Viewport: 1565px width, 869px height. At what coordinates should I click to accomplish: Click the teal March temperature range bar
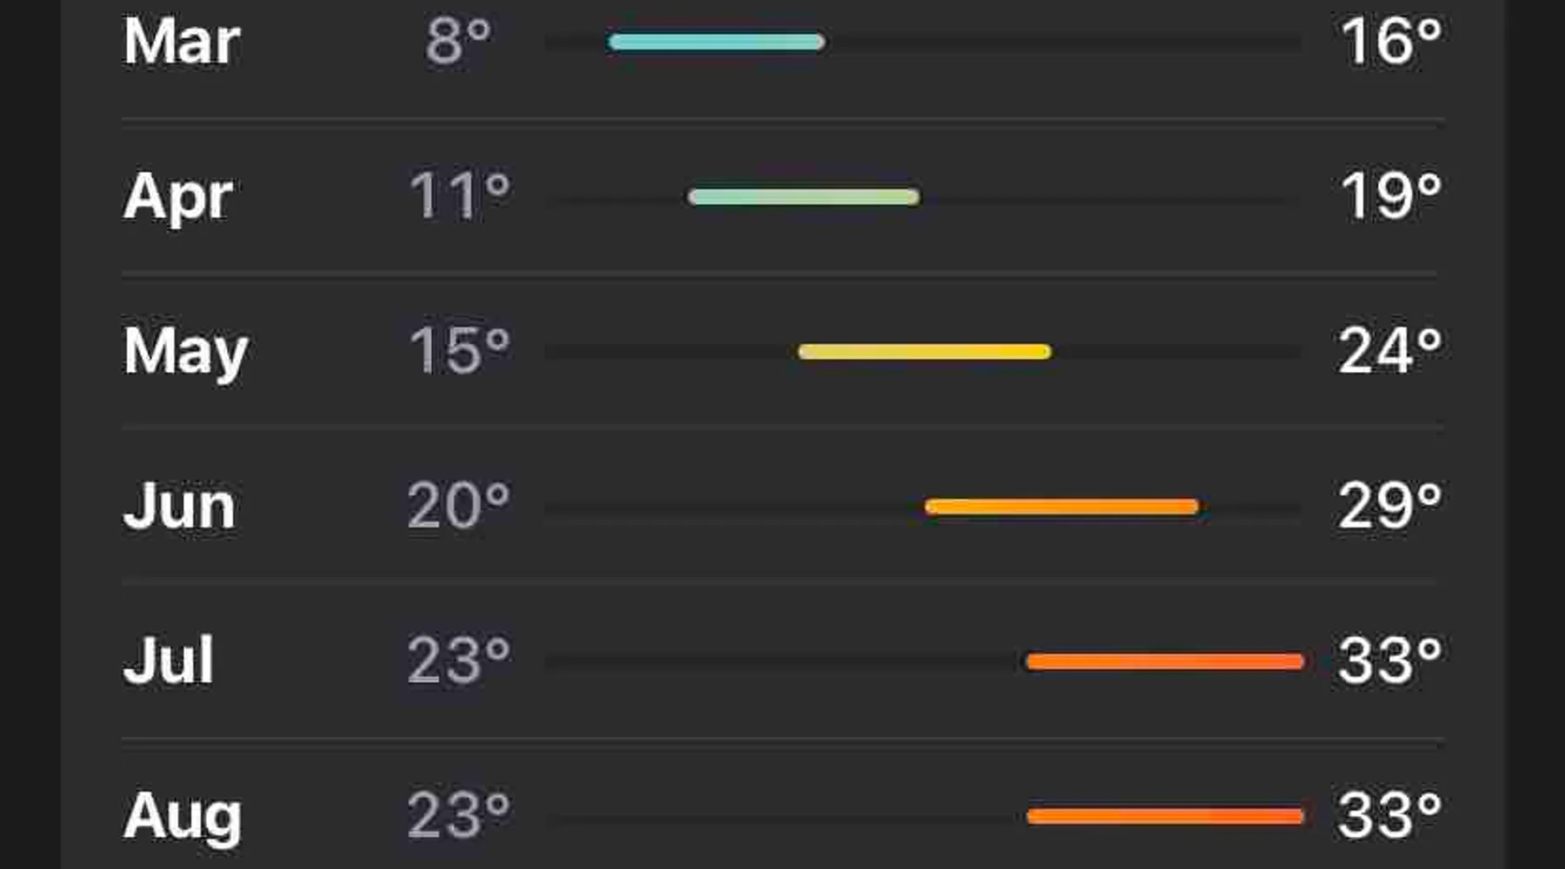(716, 42)
